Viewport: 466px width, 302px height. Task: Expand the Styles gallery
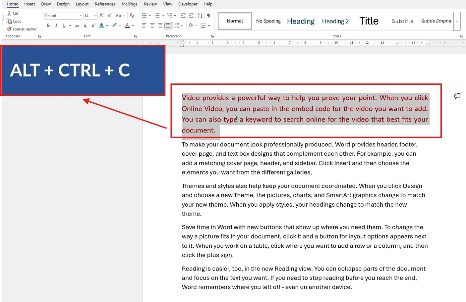pyautogui.click(x=457, y=21)
